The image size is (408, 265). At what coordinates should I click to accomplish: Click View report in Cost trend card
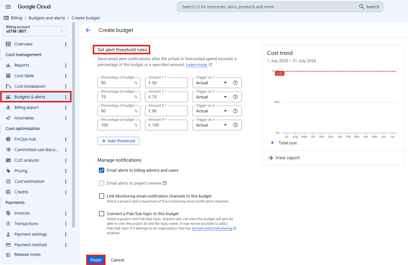coord(284,158)
